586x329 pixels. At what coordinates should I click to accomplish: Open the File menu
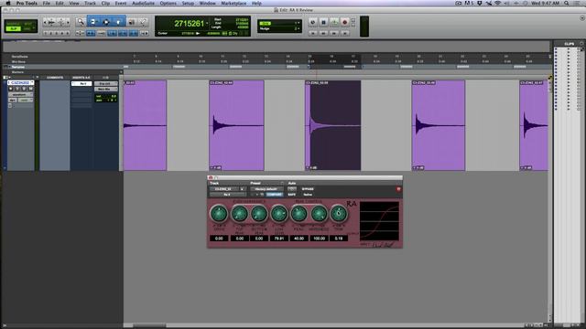click(x=47, y=3)
